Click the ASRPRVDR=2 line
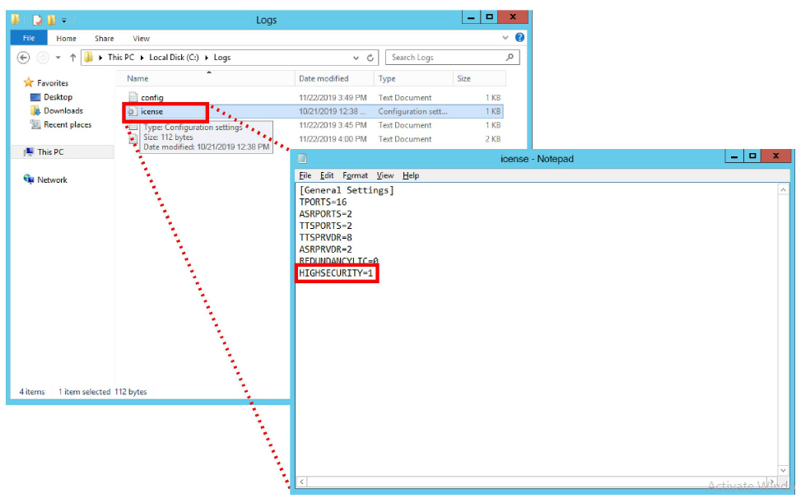801x503 pixels. pos(325,249)
